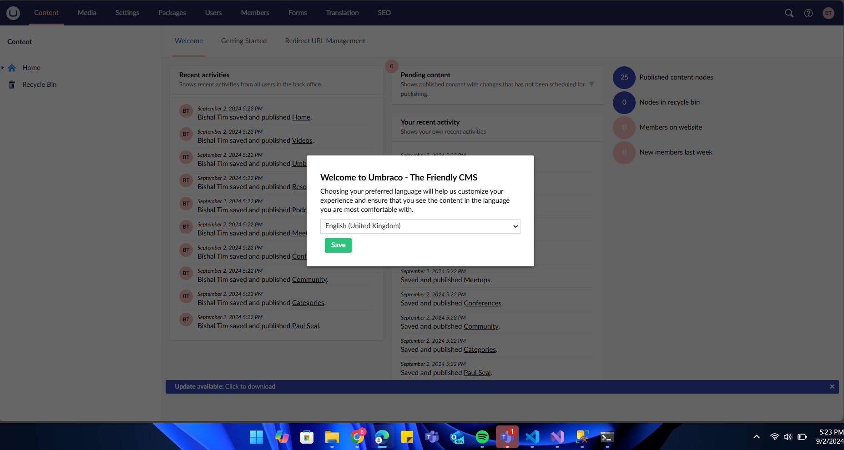Switch to Redirect URL Management tab

pos(325,41)
